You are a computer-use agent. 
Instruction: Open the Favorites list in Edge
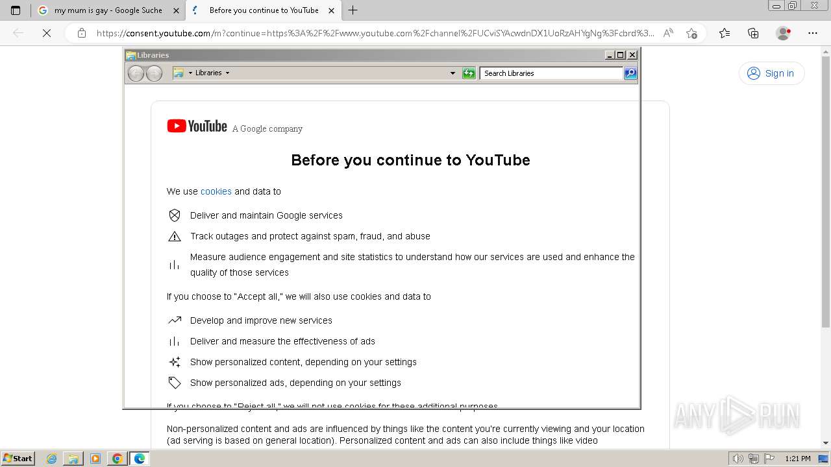pyautogui.click(x=725, y=33)
